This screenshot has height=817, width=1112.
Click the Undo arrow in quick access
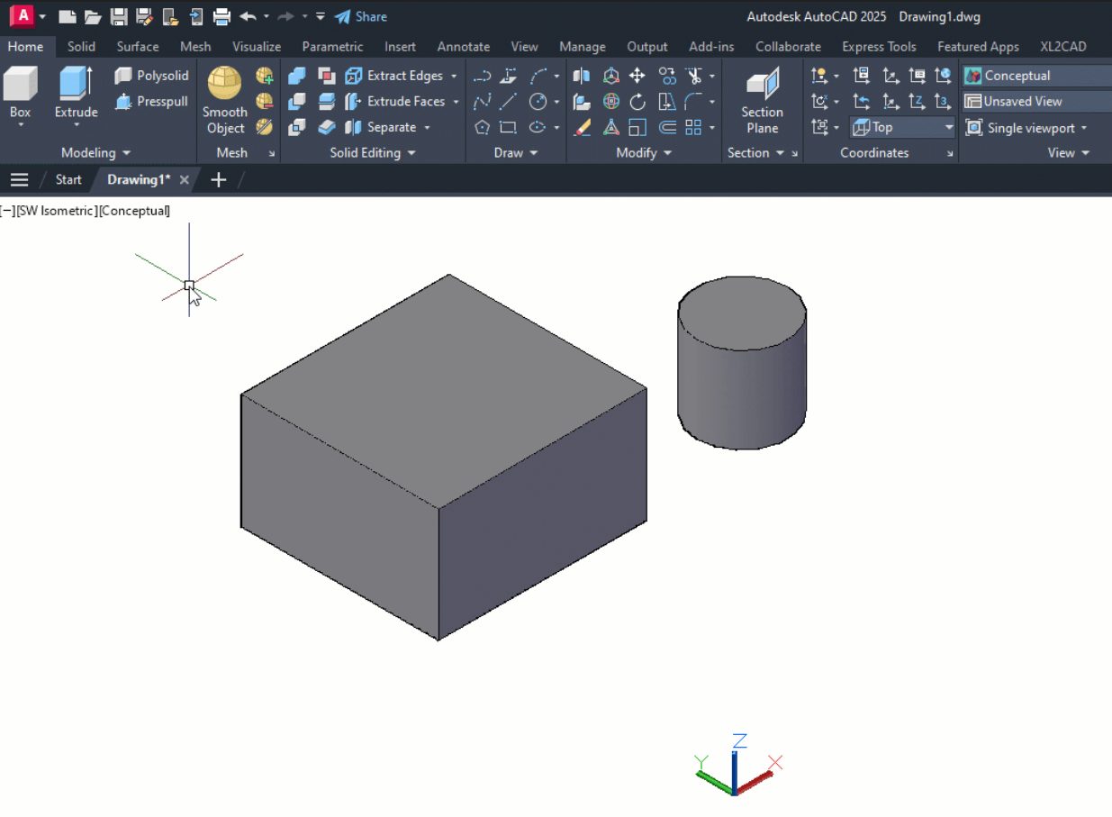(248, 16)
